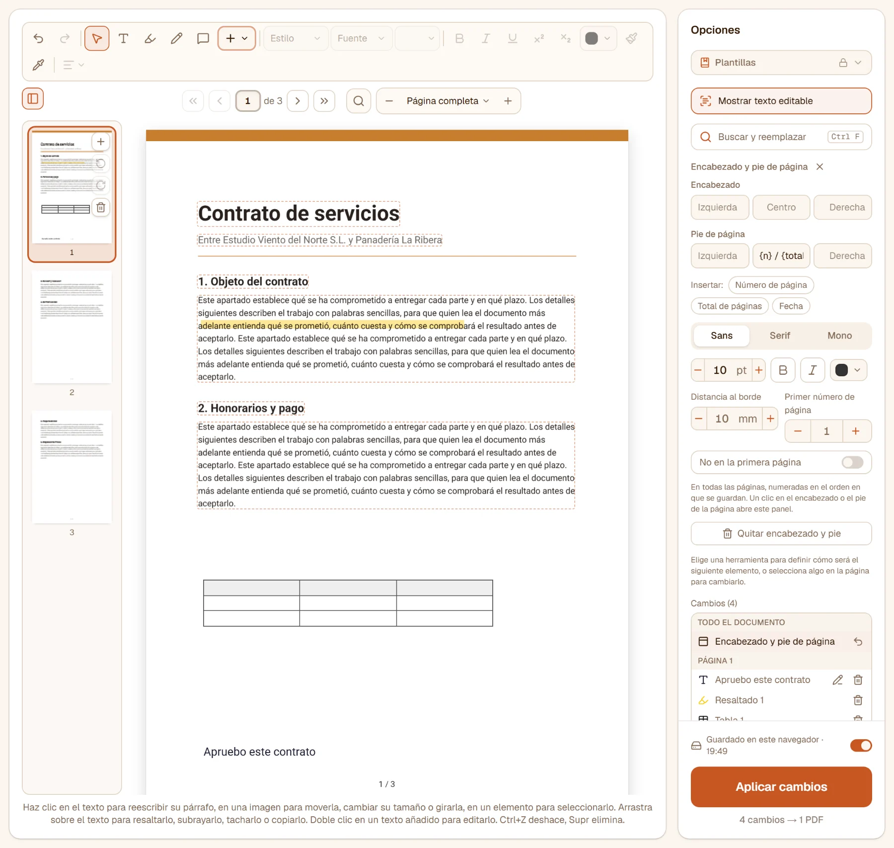
Task: Delete page 1 using trash icon on thumbnail
Action: (x=101, y=207)
